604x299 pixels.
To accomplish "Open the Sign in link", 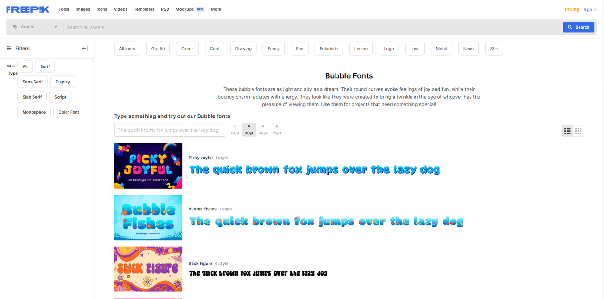I will pos(590,9).
